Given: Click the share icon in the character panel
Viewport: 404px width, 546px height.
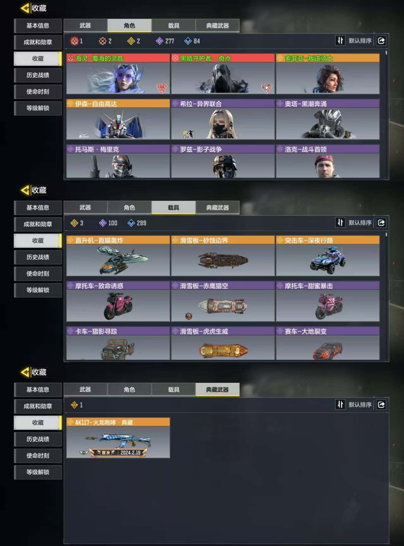Looking at the screenshot, I should (381, 41).
